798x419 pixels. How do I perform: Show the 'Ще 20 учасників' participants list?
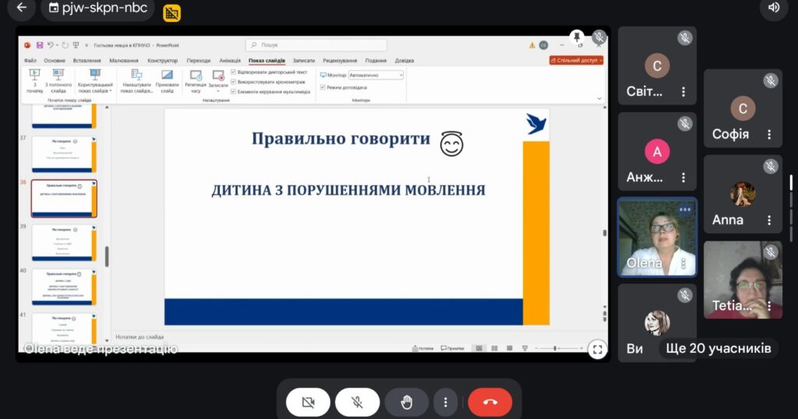coord(716,348)
